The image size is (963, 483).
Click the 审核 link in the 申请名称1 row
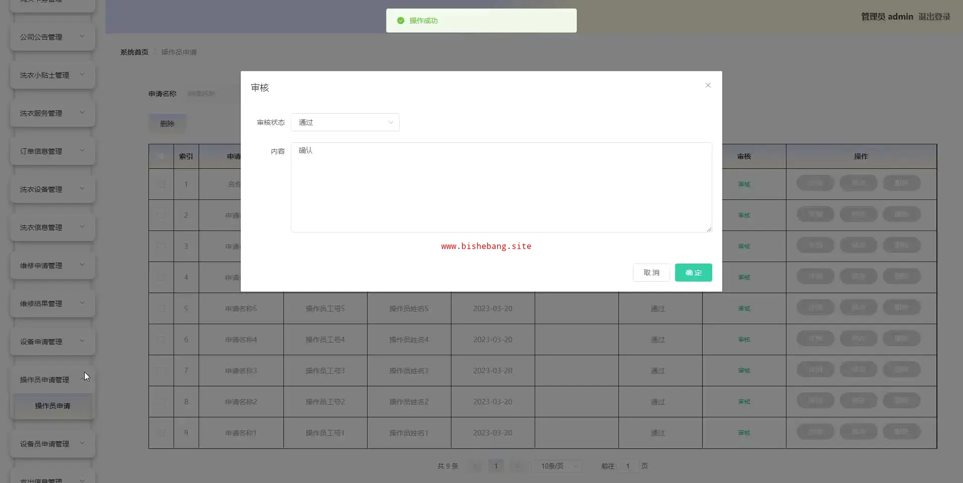click(x=744, y=433)
